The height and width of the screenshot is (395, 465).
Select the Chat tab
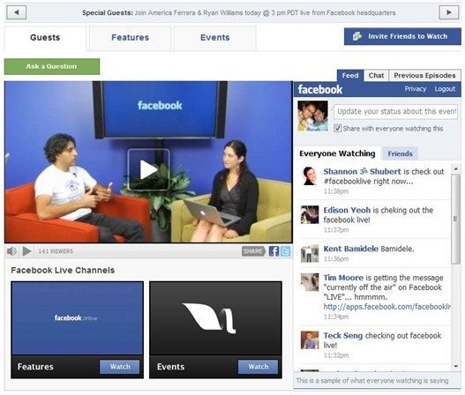pos(376,76)
